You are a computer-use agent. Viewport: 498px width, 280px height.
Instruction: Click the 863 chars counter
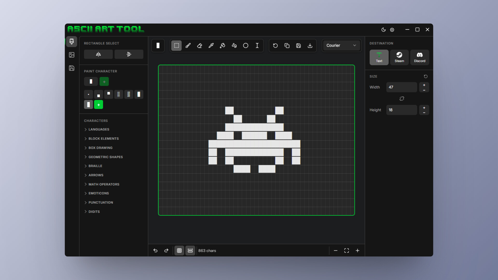pyautogui.click(x=207, y=251)
